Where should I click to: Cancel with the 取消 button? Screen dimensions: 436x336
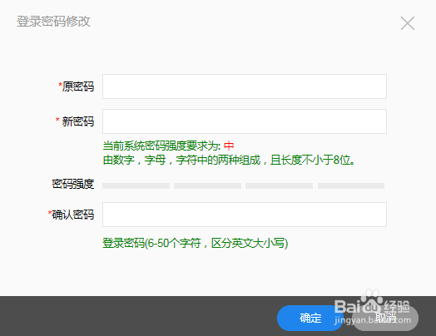coord(385,318)
